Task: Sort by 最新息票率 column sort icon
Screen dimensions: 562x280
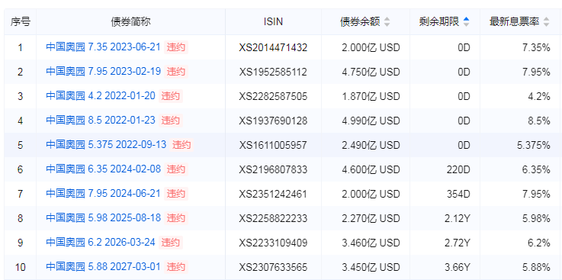Action: coord(546,22)
